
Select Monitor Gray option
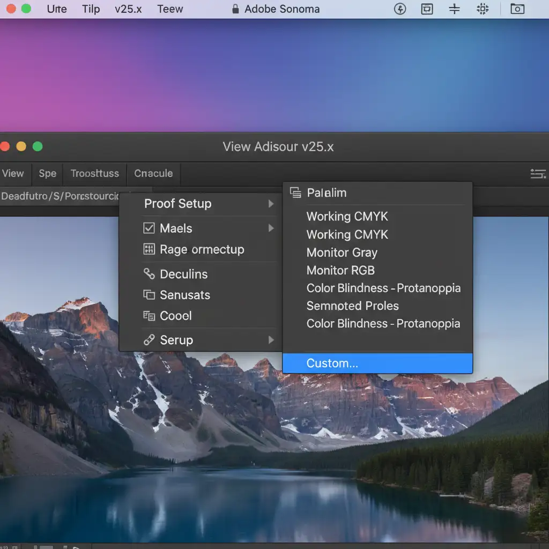click(342, 253)
